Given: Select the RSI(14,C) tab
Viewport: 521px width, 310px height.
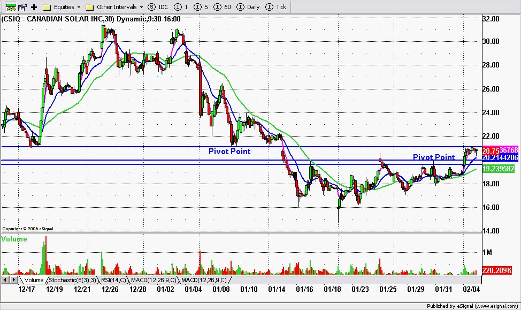Looking at the screenshot, I should 113,280.
